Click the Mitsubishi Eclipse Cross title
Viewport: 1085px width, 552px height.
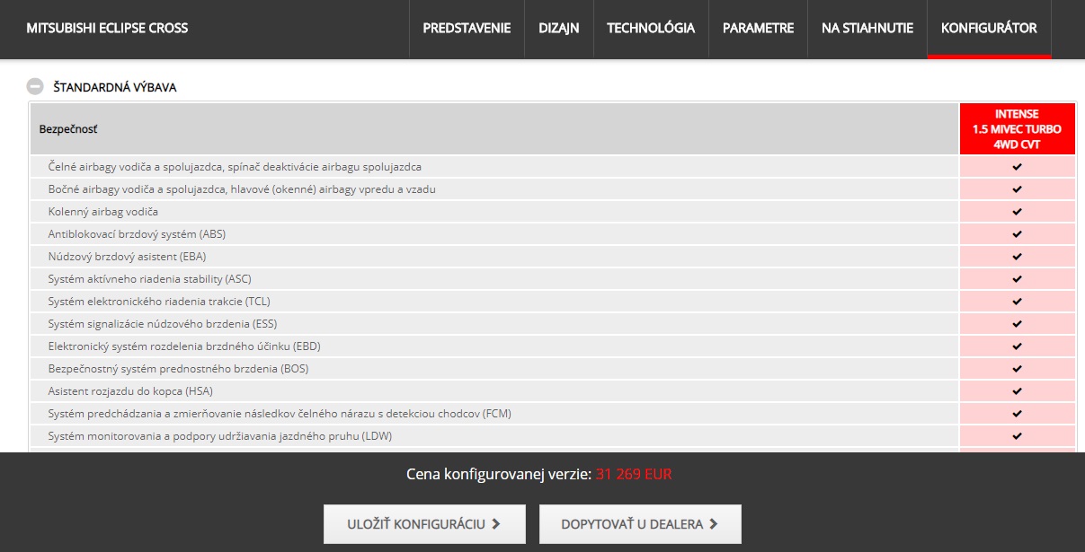[x=107, y=28]
